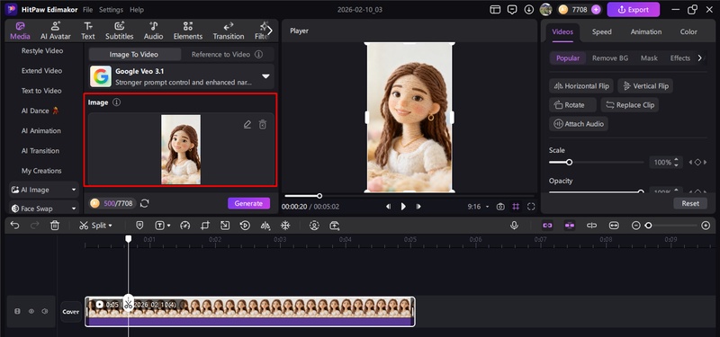The height and width of the screenshot is (337, 720).
Task: Remove the uploaded image with trash icon
Action: point(262,124)
